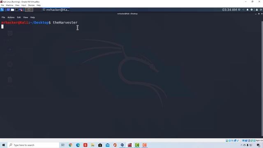Open File Explorer from the taskbar
The height and width of the screenshot is (148, 263).
coord(92,145)
